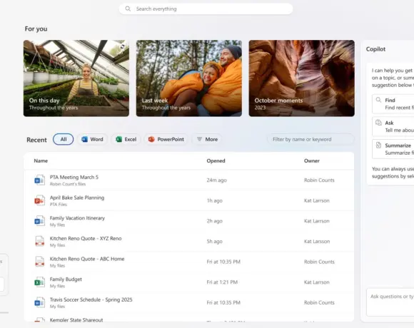This screenshot has width=414, height=328.
Task: Click PowerPoint icon for April Bake Sale Planning
Action: pyautogui.click(x=39, y=200)
